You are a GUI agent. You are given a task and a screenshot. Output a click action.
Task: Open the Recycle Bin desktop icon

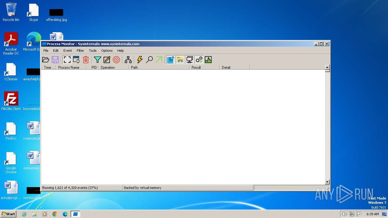pyautogui.click(x=11, y=12)
